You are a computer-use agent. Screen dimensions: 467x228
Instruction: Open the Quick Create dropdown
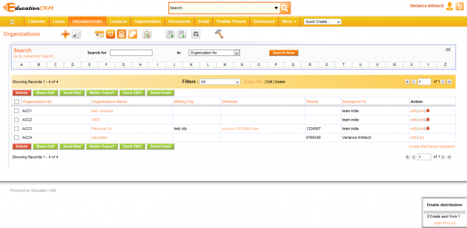point(323,22)
